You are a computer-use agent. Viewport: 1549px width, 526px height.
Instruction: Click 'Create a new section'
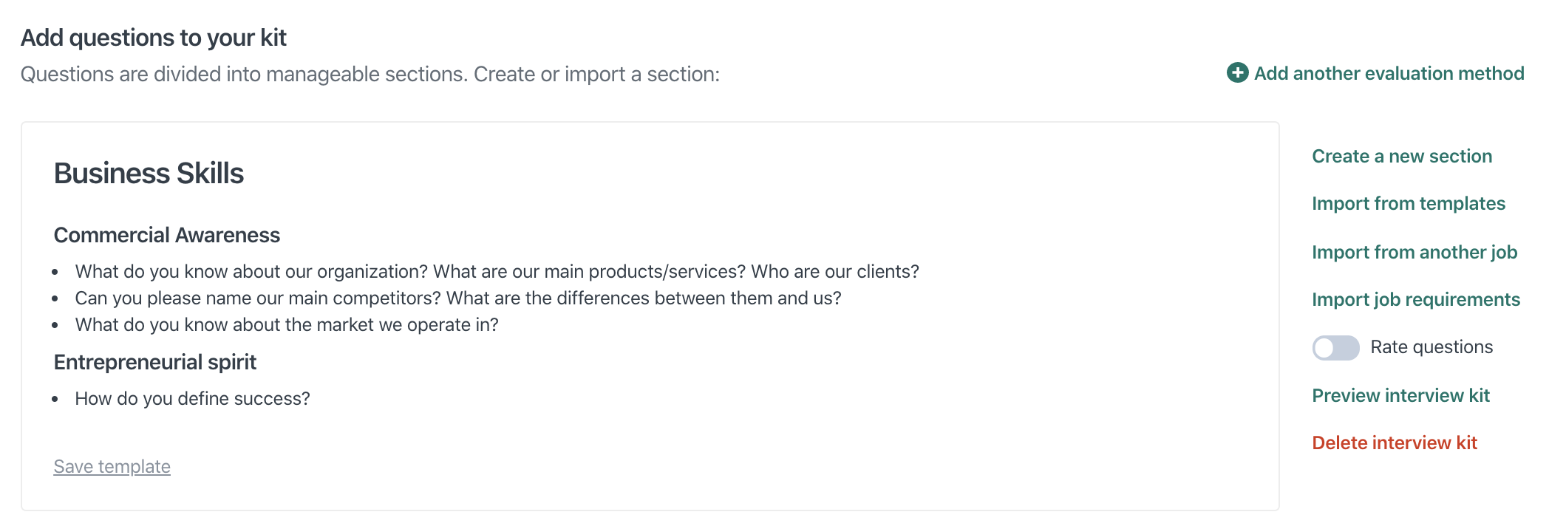tap(1402, 157)
